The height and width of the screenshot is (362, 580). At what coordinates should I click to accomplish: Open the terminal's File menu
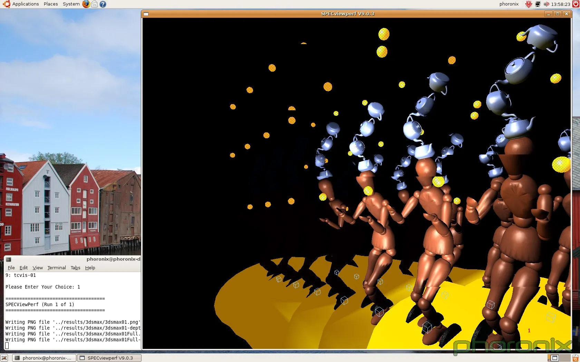tap(11, 268)
